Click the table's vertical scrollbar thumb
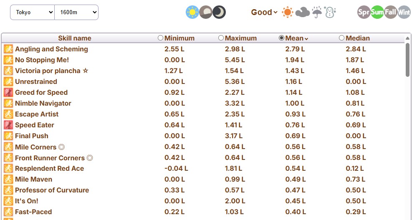This screenshot has width=412, height=220. pyautogui.click(x=407, y=60)
